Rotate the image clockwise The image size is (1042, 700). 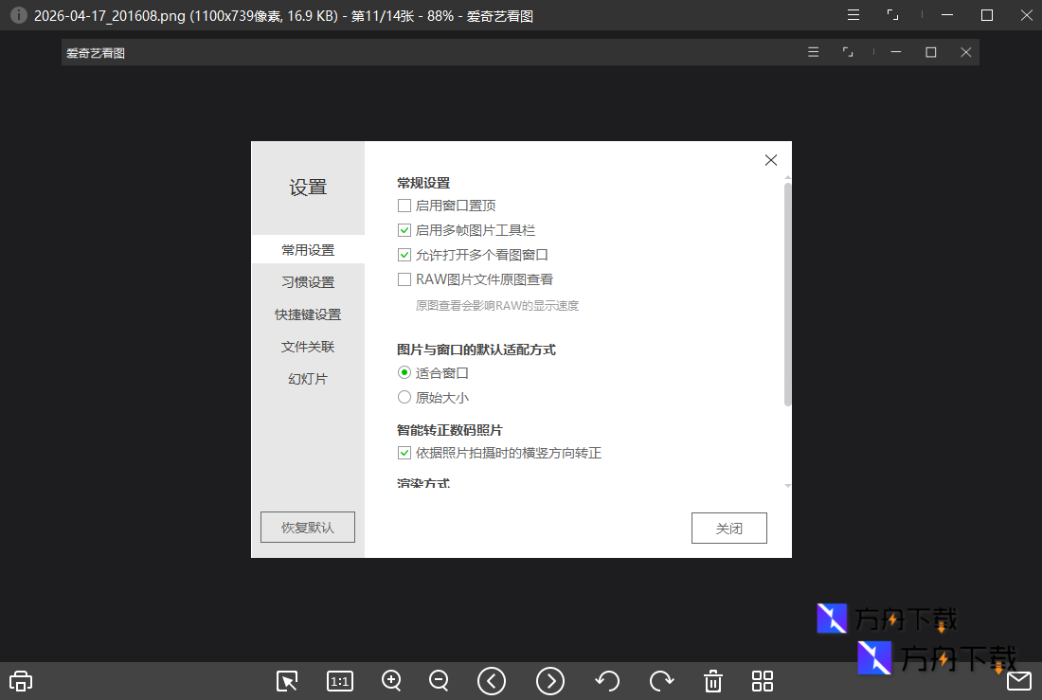pos(660,681)
